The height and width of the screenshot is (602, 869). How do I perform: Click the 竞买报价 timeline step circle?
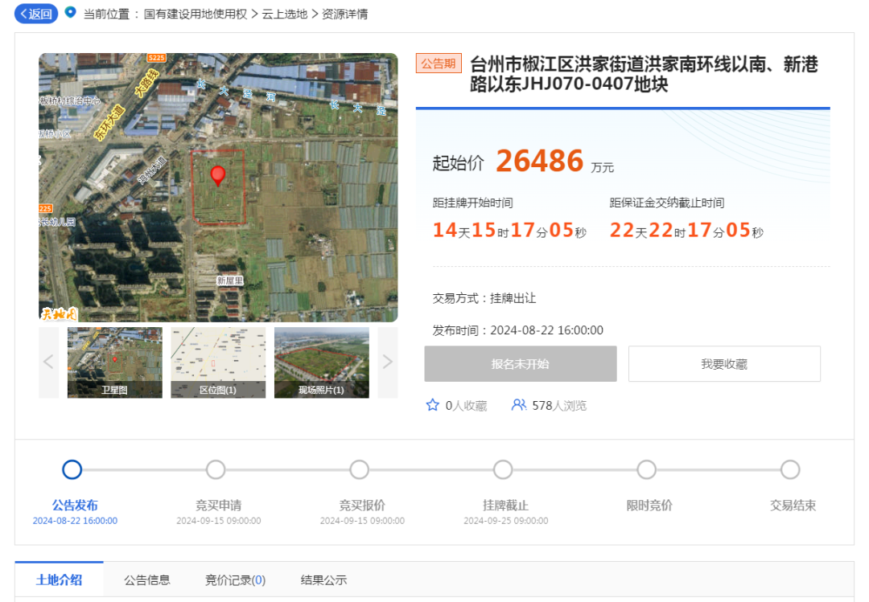359,469
